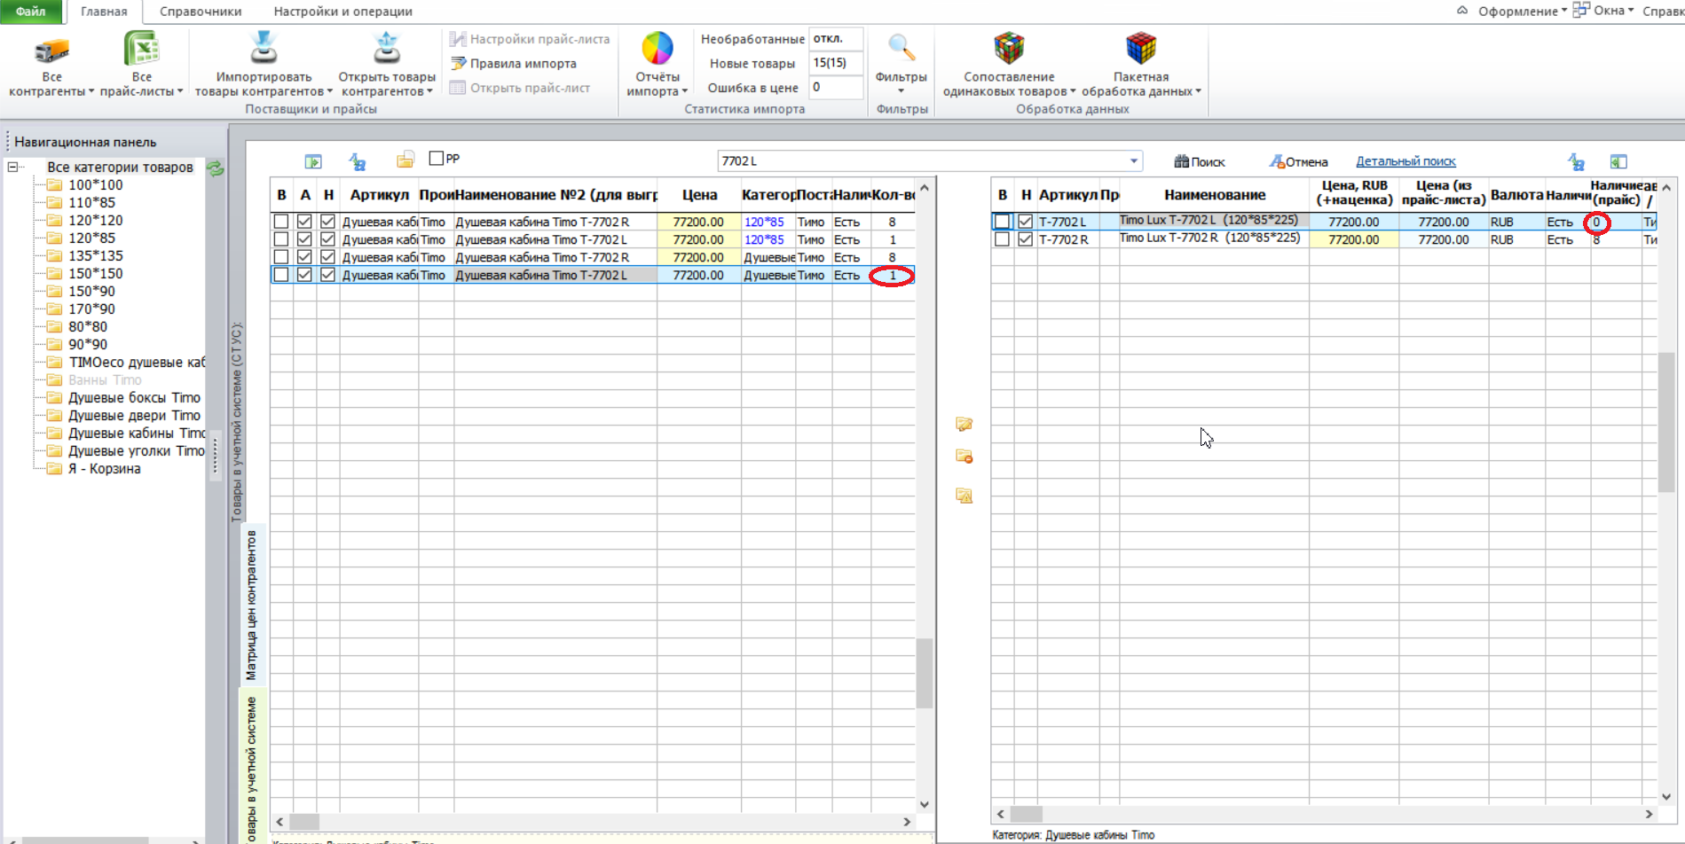Expand Пакетная обработка данных dropdown arrow
1685x844 pixels.
tap(1198, 91)
